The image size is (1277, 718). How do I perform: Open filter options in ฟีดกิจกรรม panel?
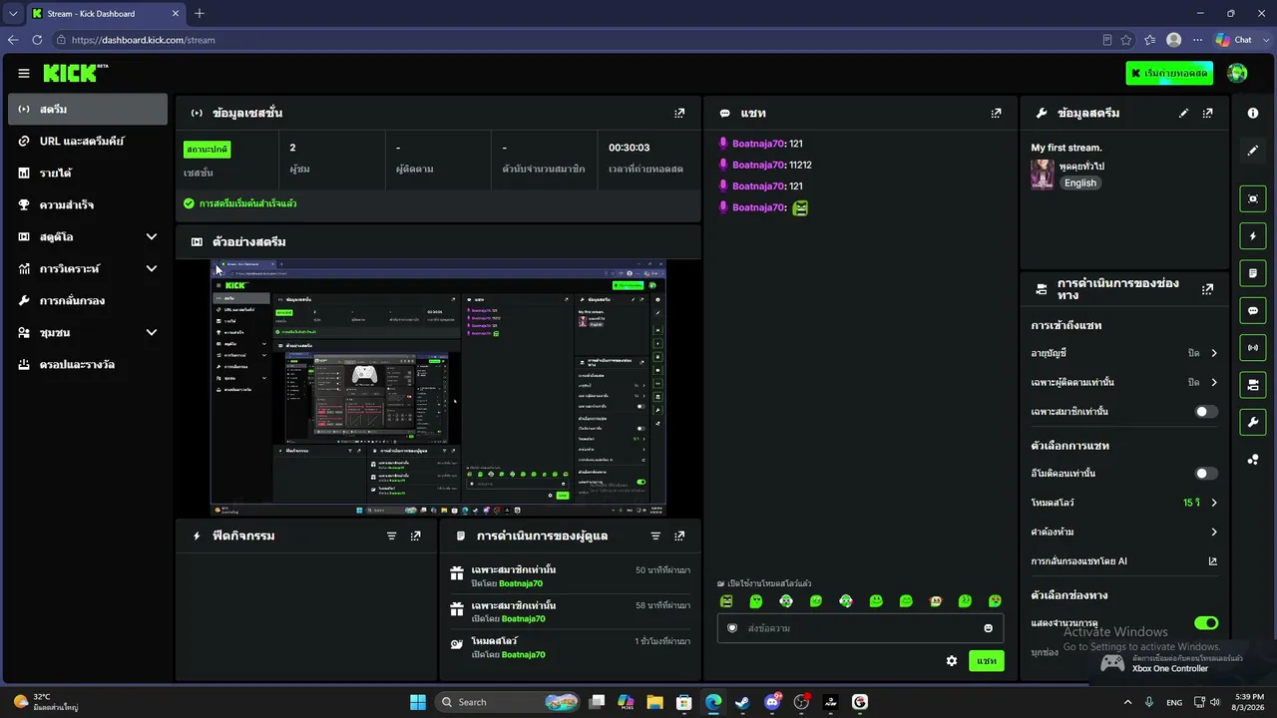point(392,536)
